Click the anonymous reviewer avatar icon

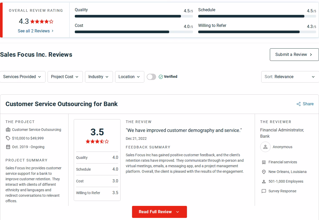coord(265,147)
